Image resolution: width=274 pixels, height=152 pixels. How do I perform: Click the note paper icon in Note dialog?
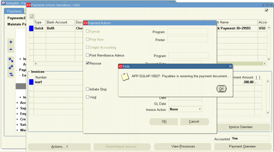click(125, 77)
